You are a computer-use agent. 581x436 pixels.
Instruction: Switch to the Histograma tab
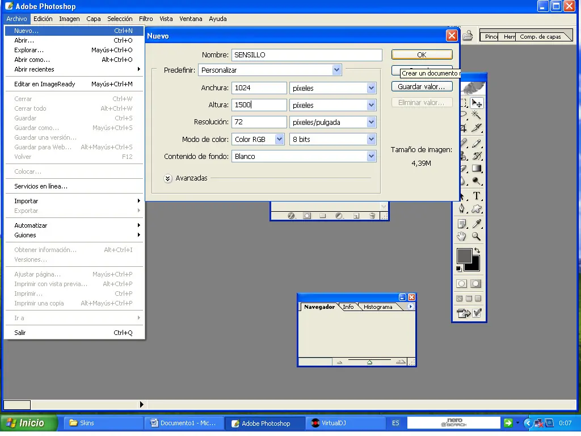tap(377, 307)
